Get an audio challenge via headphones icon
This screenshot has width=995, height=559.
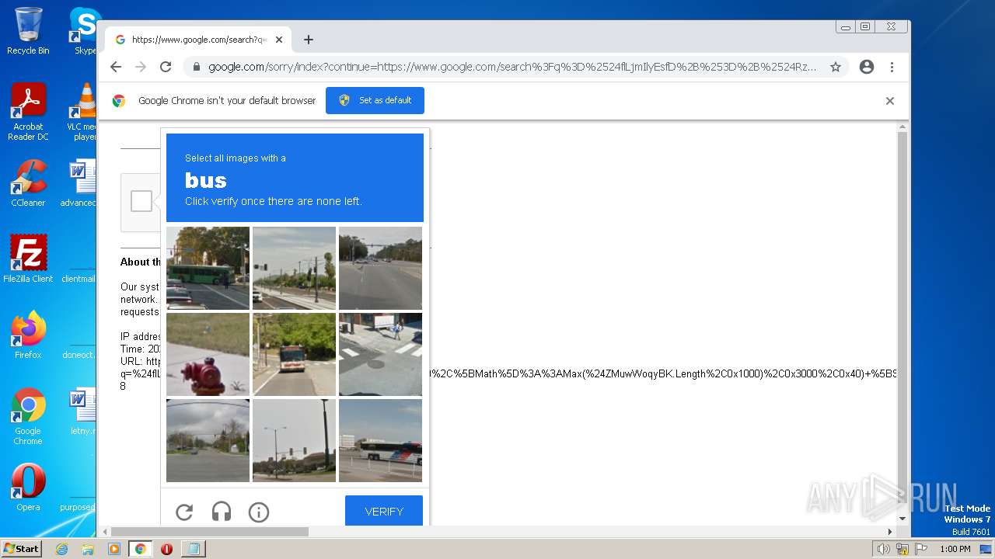[222, 512]
